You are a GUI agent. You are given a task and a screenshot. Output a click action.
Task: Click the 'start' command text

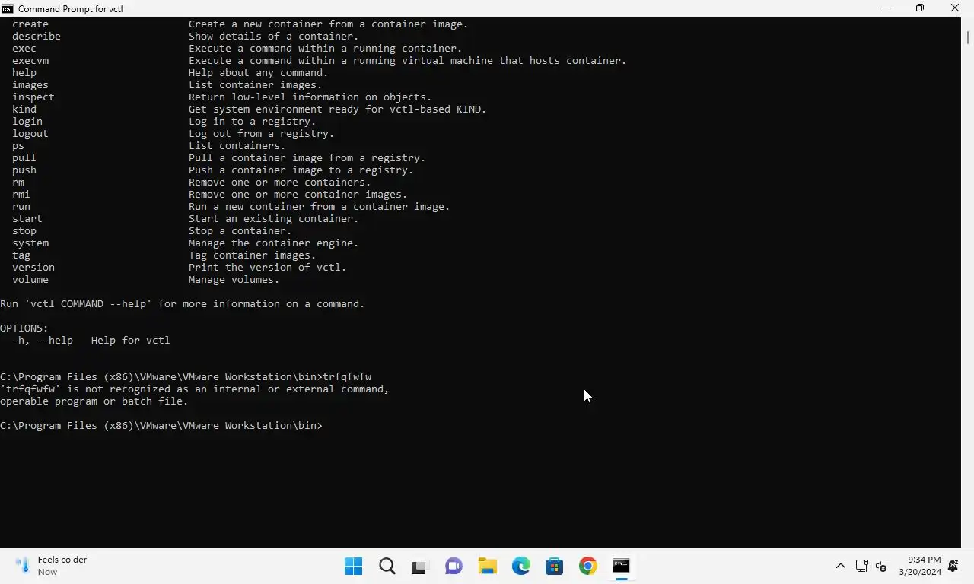(x=27, y=218)
